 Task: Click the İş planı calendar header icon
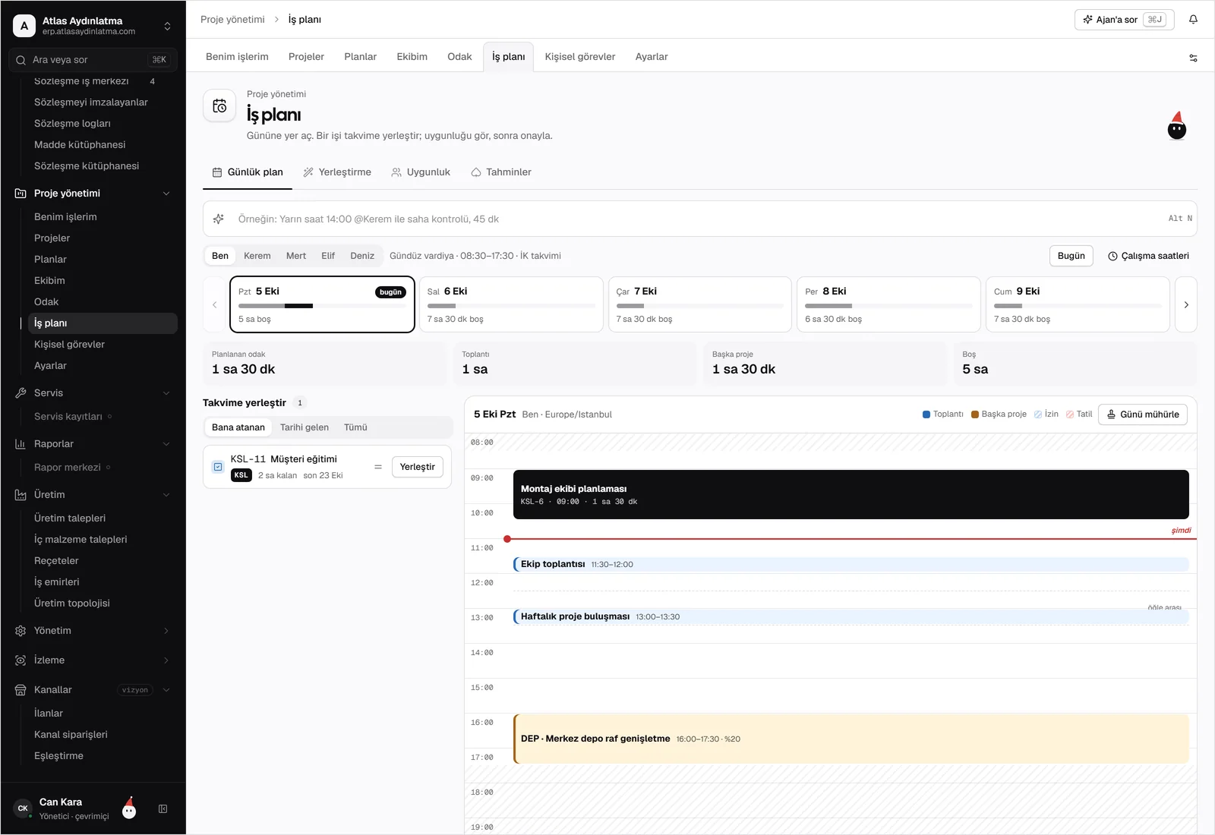219,106
